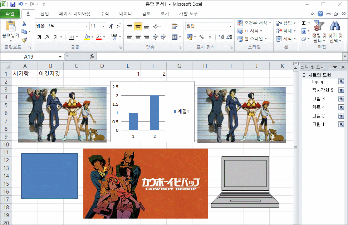The image size is (348, 225).
Task: Click the text orientation icon
Action: tap(156, 26)
